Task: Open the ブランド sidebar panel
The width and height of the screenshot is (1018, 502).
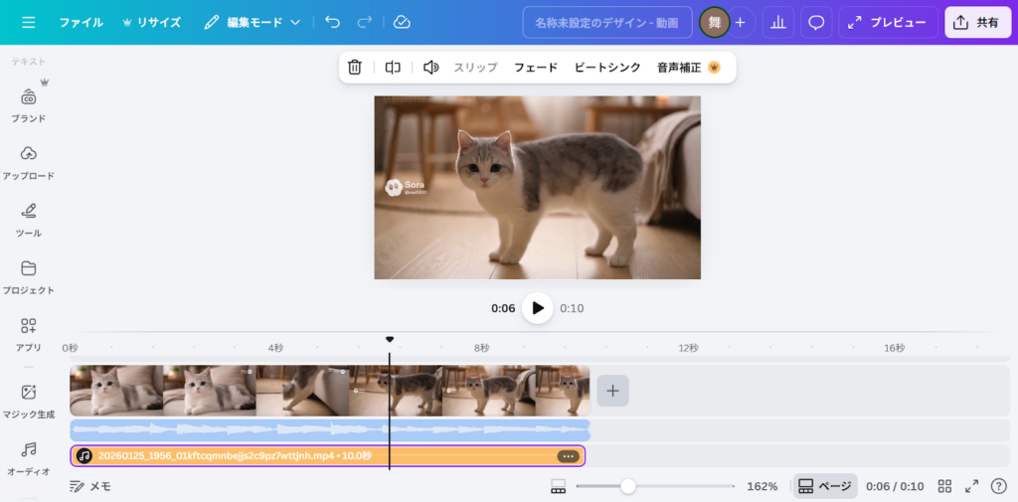Action: point(28,106)
